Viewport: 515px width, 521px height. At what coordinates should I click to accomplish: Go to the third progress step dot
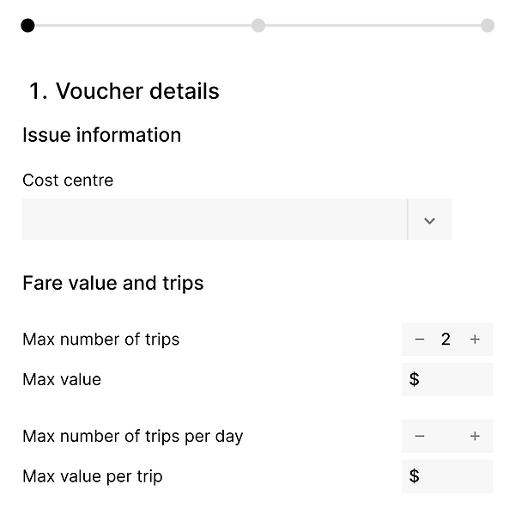click(488, 25)
